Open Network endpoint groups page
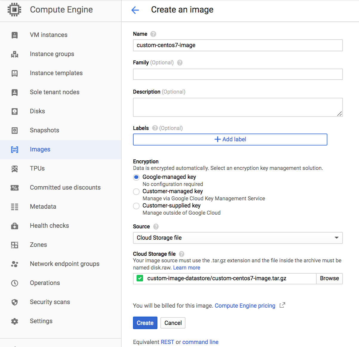 click(x=65, y=264)
